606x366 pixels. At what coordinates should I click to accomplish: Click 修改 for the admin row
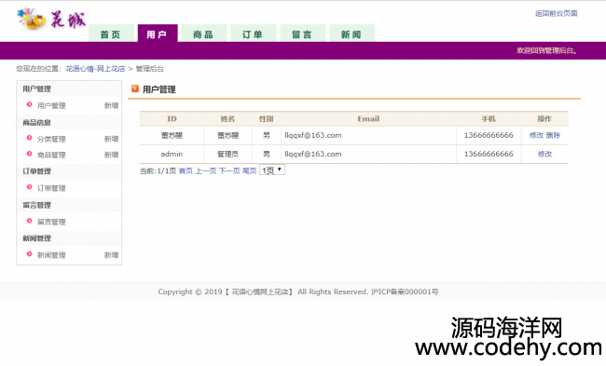[544, 154]
